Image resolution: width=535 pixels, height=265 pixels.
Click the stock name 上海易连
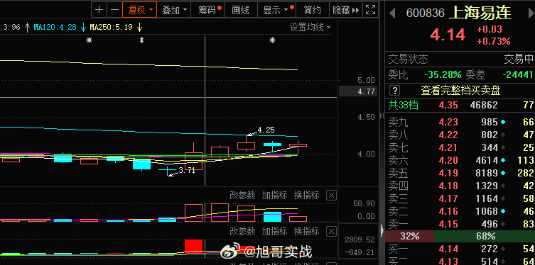point(480,13)
